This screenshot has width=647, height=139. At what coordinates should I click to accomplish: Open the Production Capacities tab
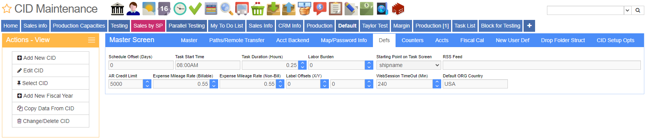79,26
